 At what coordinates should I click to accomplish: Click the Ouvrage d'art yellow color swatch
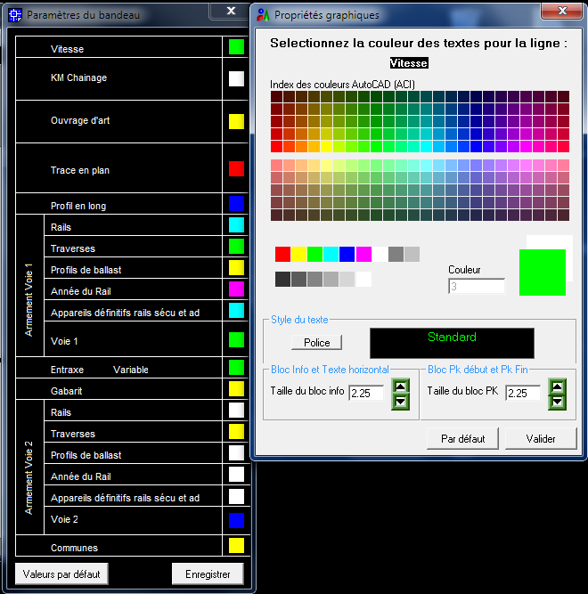coord(236,122)
